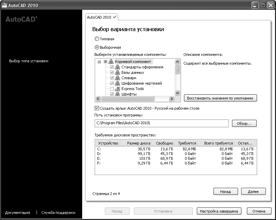276x220 pixels.
Task: Click the installation path input field
Action: click(x=161, y=124)
